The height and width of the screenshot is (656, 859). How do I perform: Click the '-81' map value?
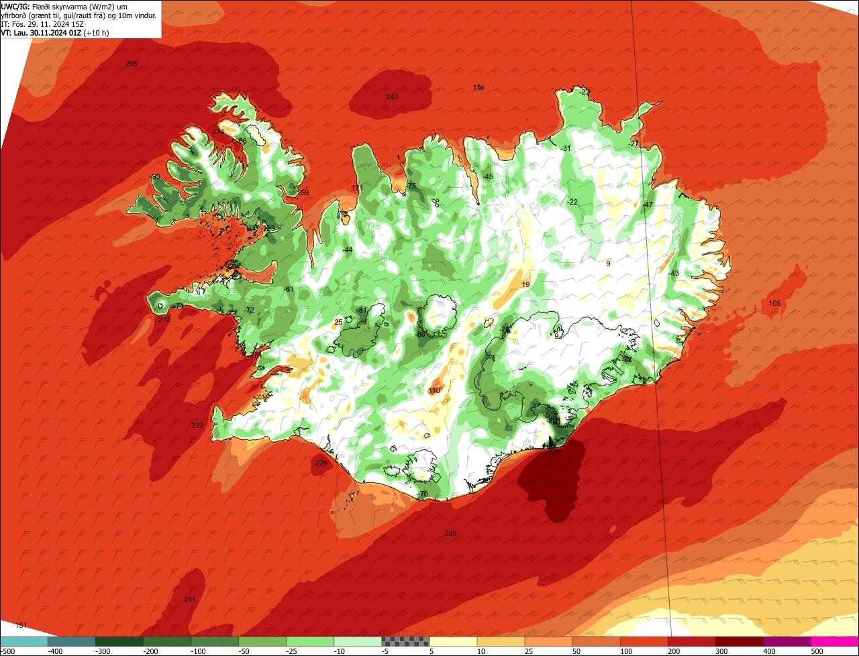tap(362, 309)
